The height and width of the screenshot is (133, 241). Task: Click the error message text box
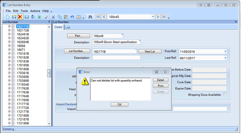tap(120, 89)
